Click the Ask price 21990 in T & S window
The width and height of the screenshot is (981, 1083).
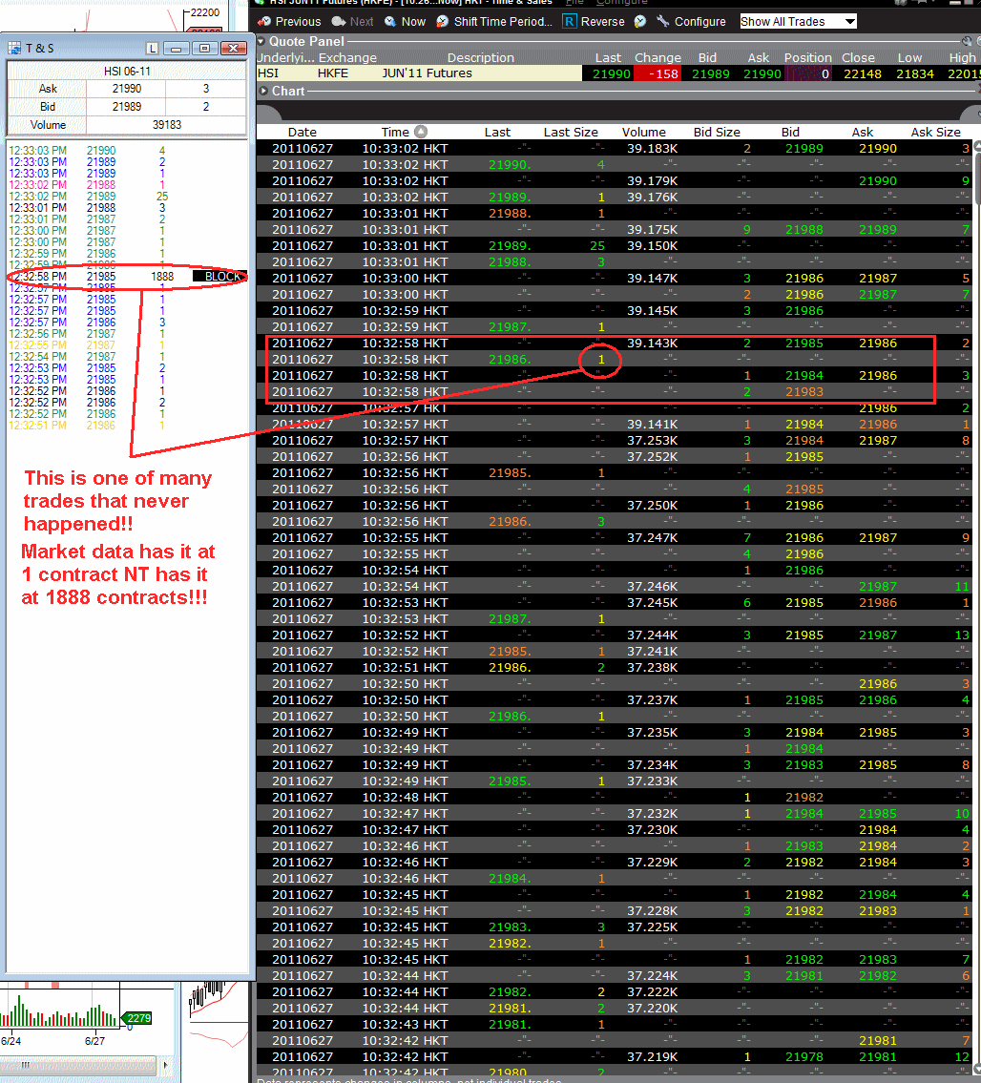point(126,89)
